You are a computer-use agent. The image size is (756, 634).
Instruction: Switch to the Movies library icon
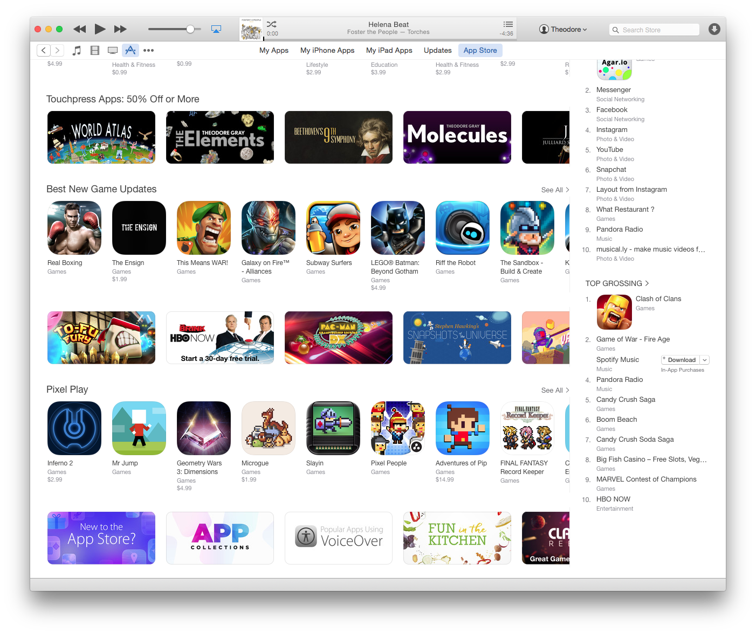pyautogui.click(x=95, y=51)
